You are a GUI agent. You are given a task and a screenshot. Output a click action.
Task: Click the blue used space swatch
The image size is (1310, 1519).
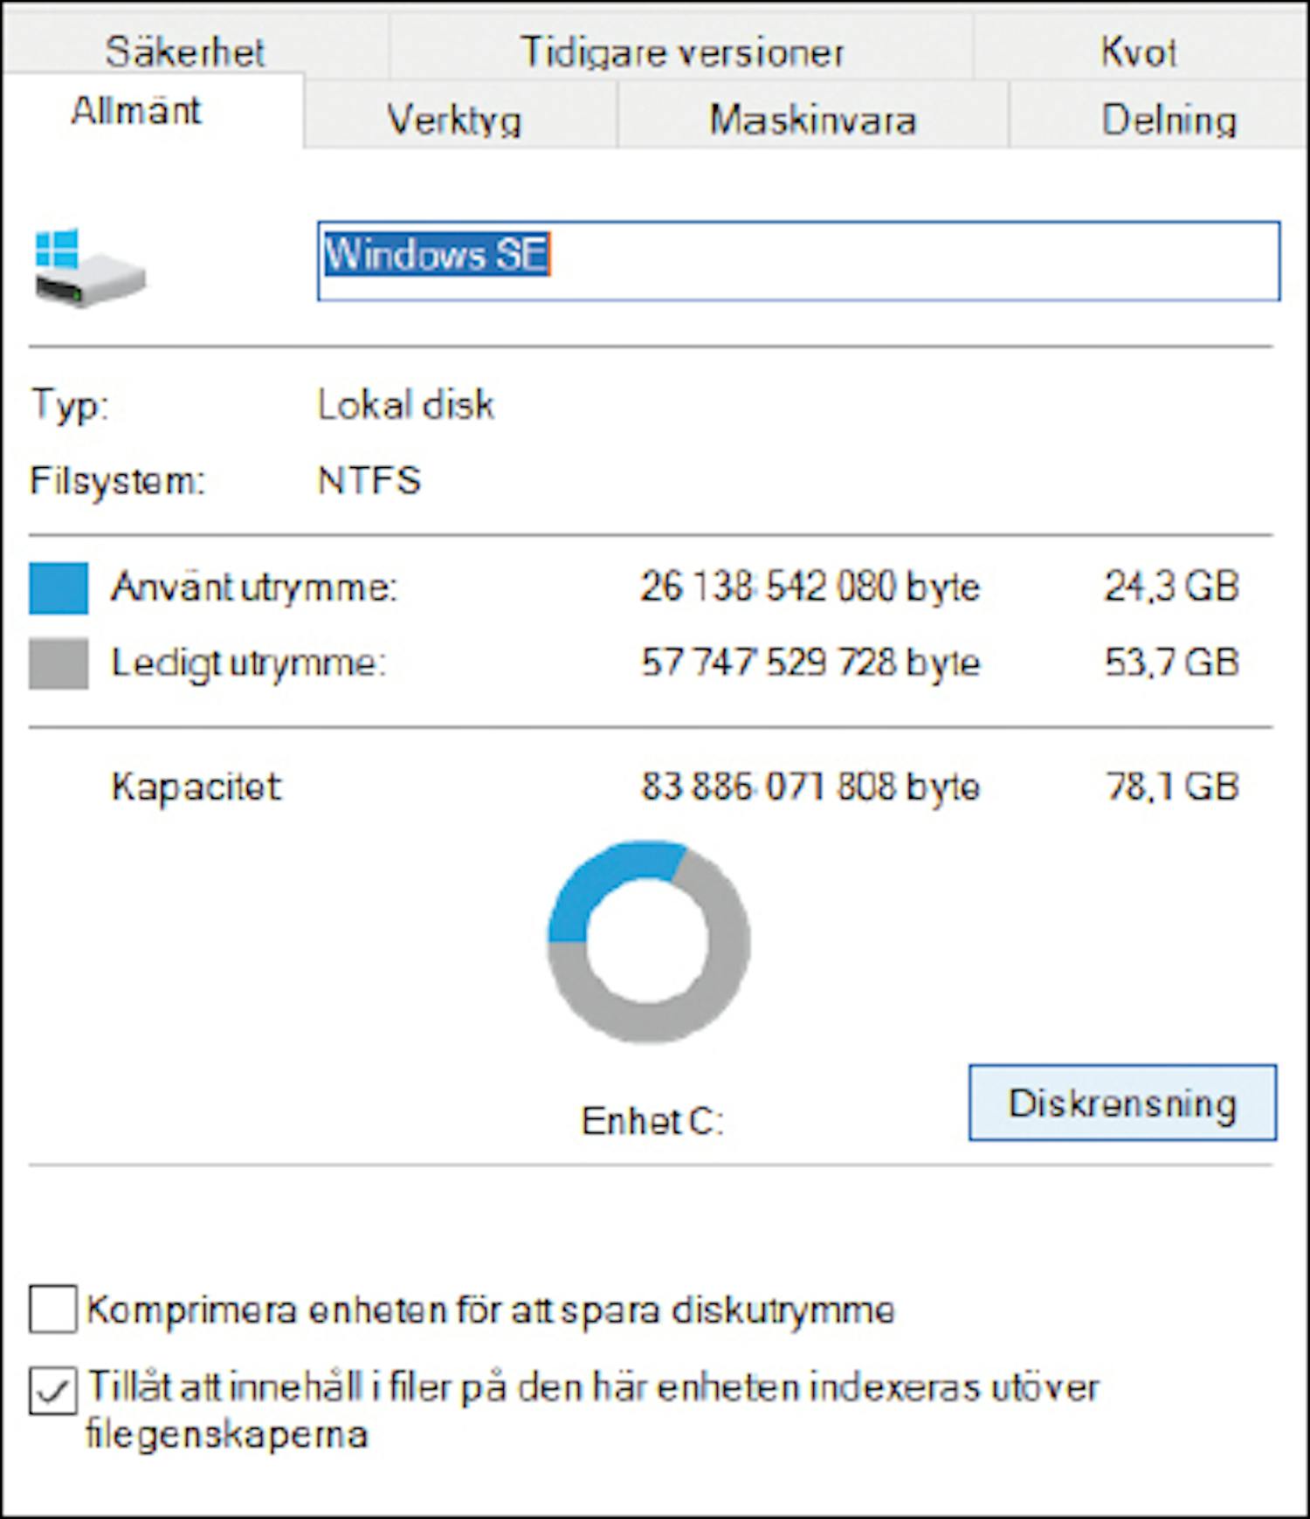tap(59, 588)
